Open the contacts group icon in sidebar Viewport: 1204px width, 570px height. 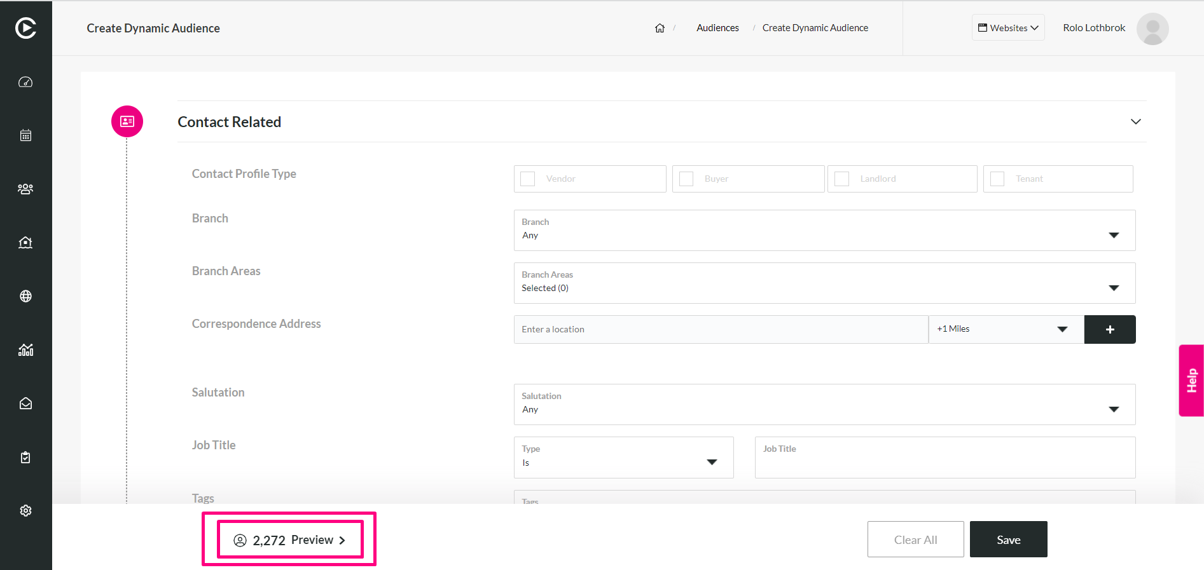[25, 189]
